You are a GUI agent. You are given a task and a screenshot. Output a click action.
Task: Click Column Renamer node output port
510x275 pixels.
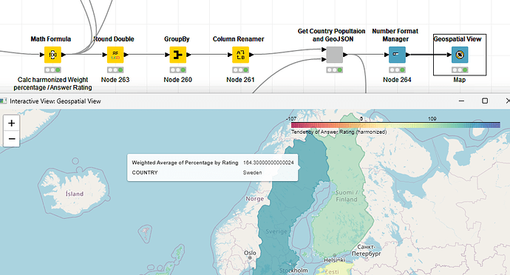[x=251, y=55]
